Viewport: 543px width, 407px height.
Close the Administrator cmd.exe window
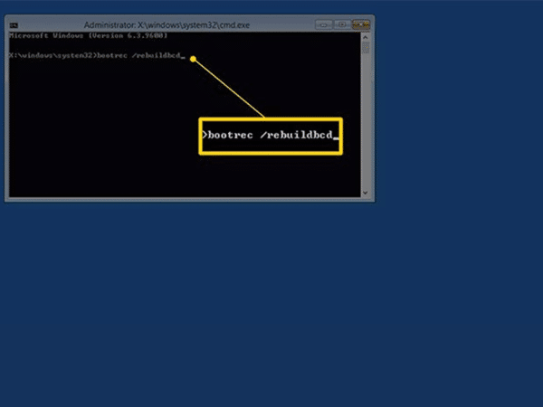(361, 24)
